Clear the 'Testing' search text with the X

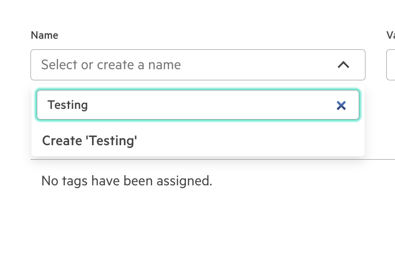pyautogui.click(x=341, y=105)
